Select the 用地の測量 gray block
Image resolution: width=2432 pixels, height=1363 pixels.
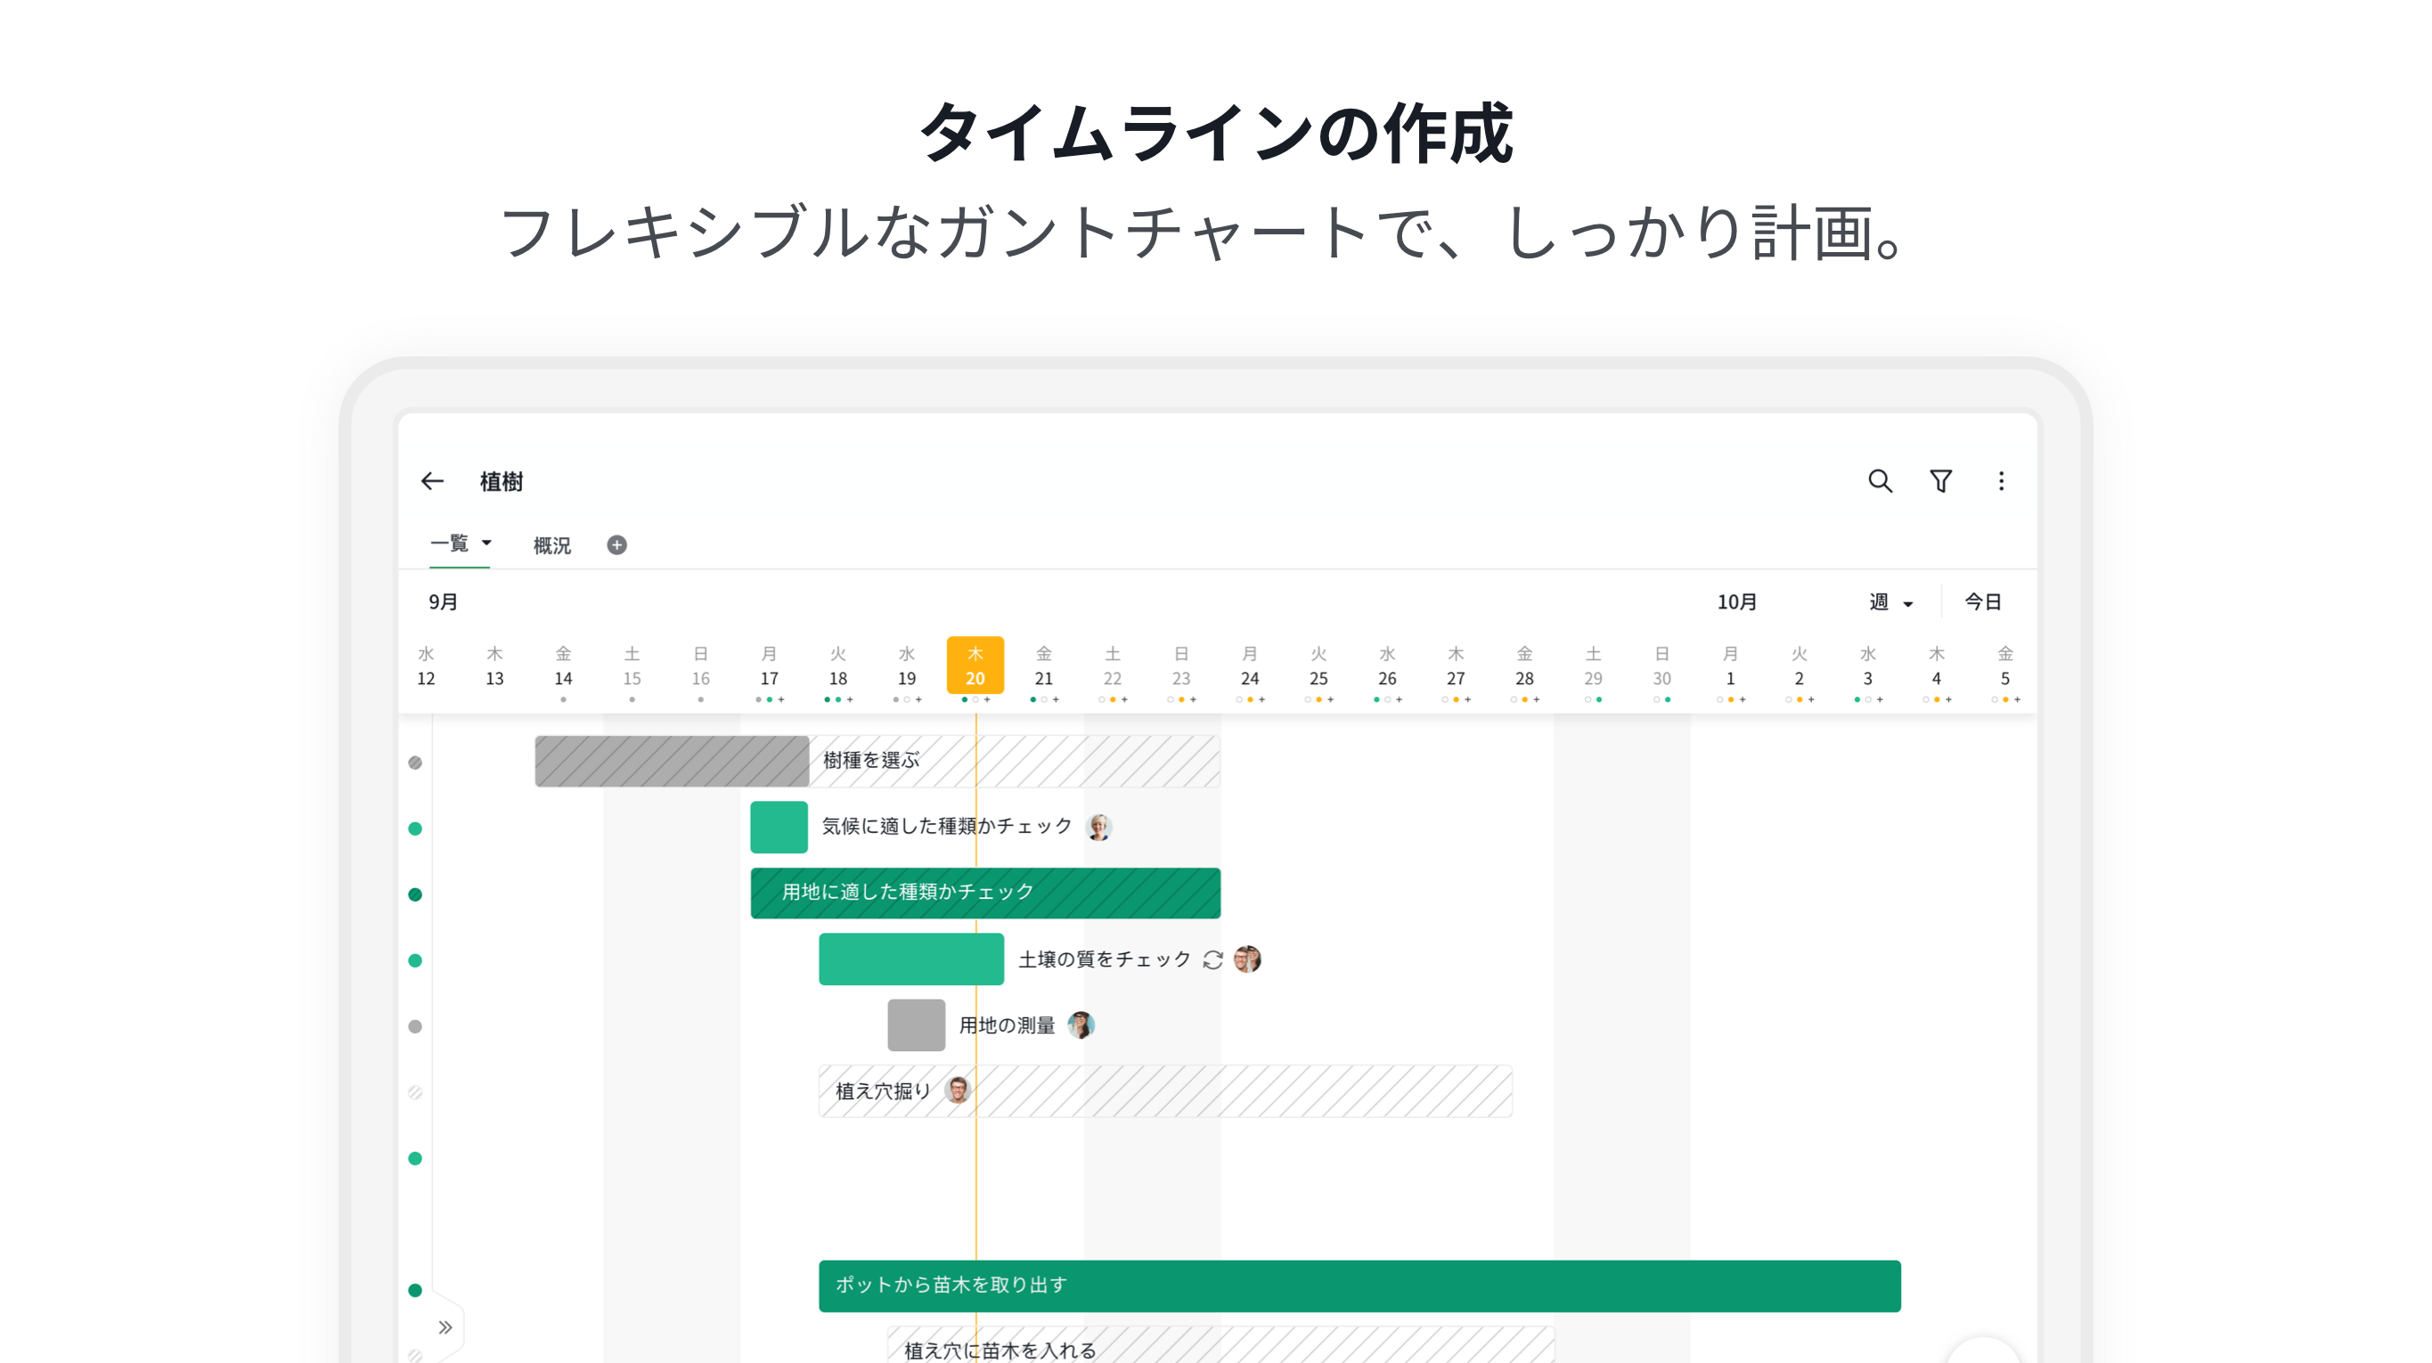click(916, 1025)
